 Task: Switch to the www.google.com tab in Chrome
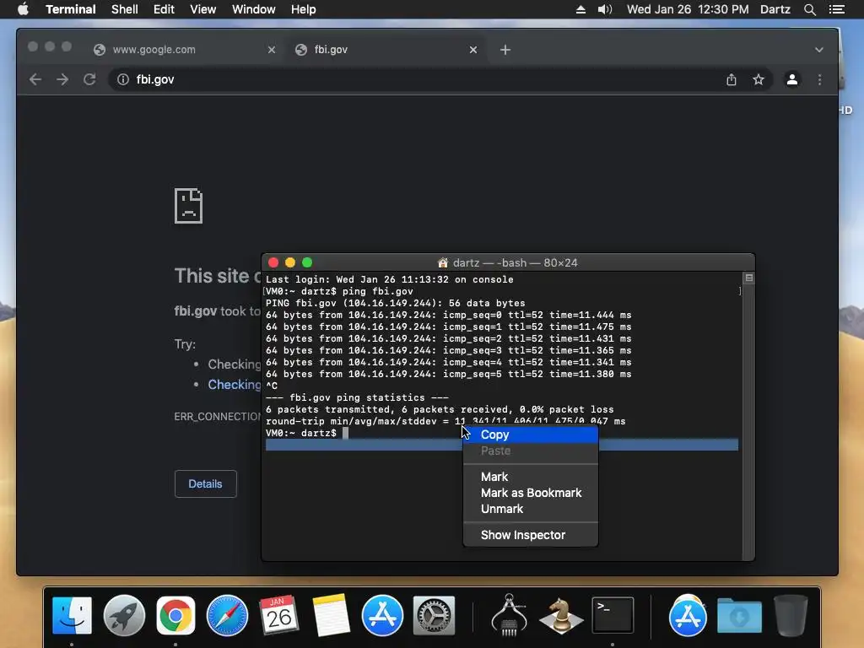[185, 50]
